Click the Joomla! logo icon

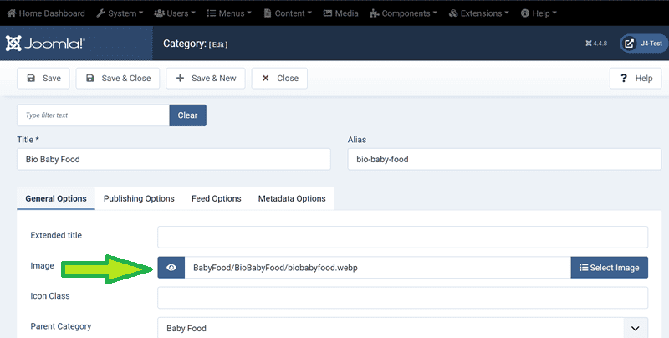[x=16, y=44]
